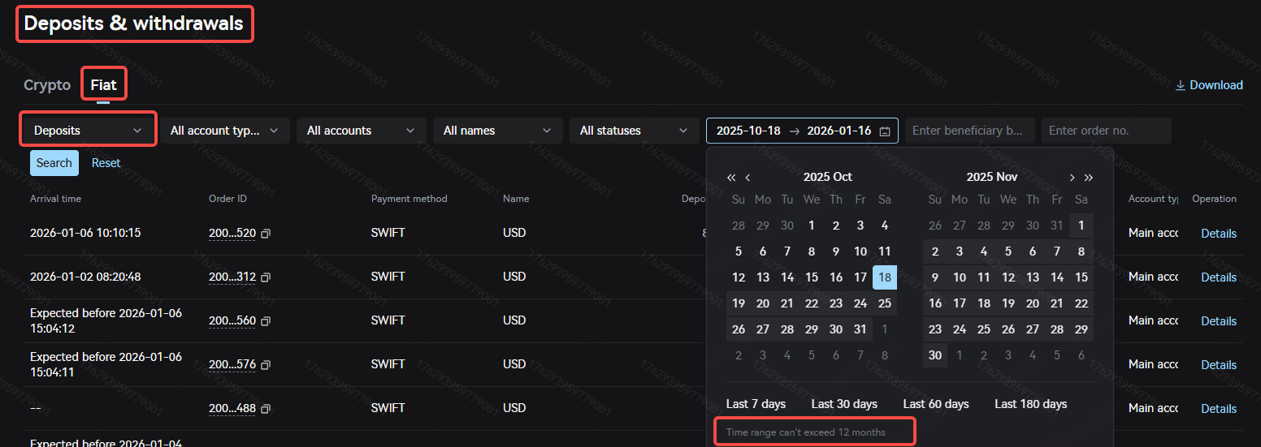The height and width of the screenshot is (447, 1261).
Task: Open the All accounts dropdown
Action: click(x=361, y=131)
